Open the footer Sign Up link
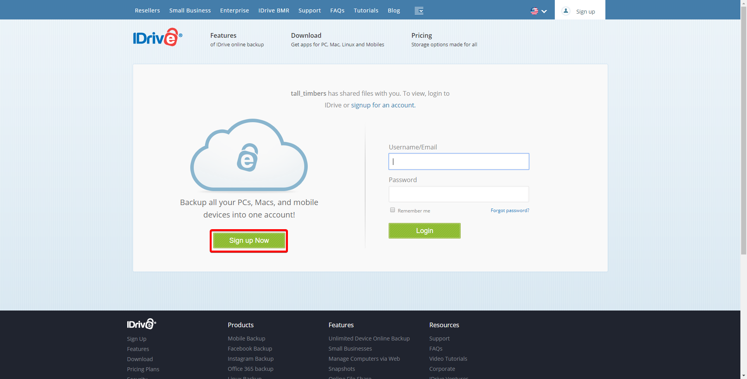747x379 pixels. (137, 339)
